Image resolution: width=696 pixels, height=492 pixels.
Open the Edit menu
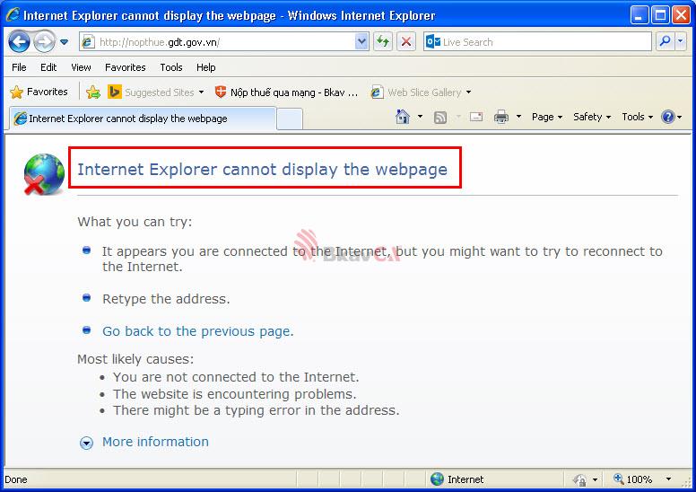48,67
